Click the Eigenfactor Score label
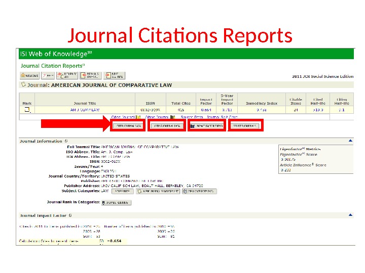 tap(299, 154)
